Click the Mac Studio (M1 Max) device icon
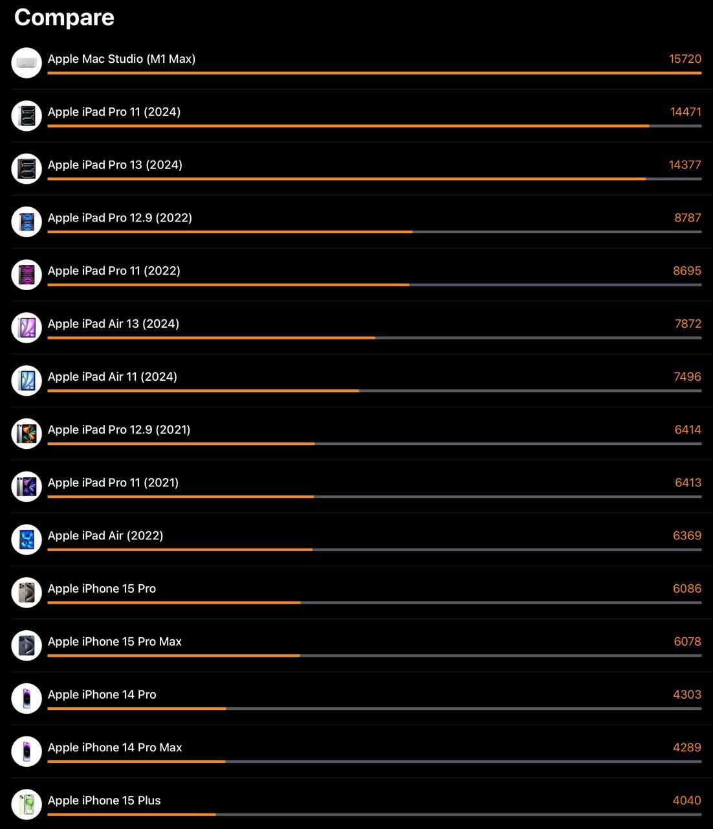The height and width of the screenshot is (829, 713). 27,63
